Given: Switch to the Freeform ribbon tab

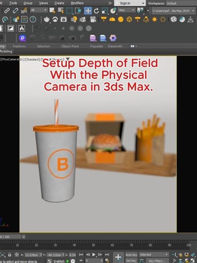Looking at the screenshot, I should click(x=19, y=46).
